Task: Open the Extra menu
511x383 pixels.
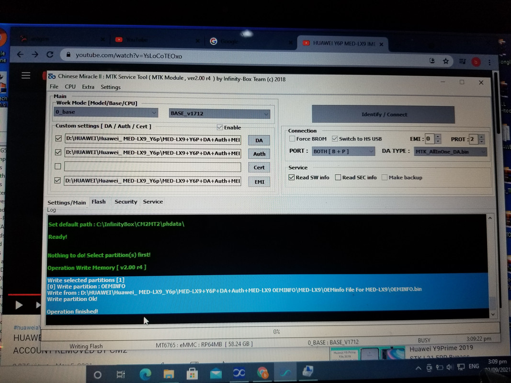Action: point(88,87)
